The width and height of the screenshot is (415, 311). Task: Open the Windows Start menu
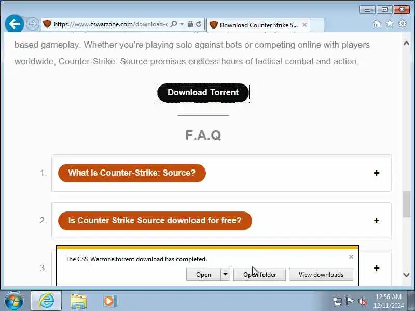pos(13,301)
